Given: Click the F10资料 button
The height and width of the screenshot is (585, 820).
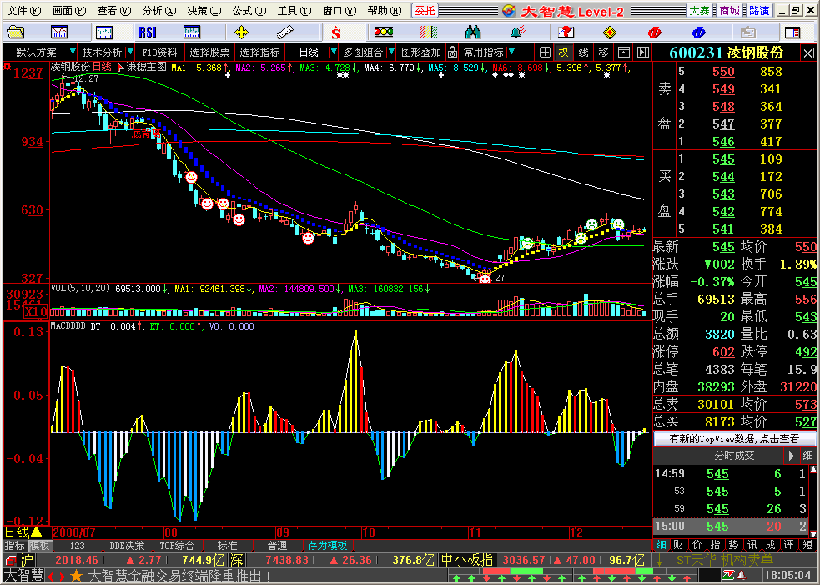Looking at the screenshot, I should point(159,53).
